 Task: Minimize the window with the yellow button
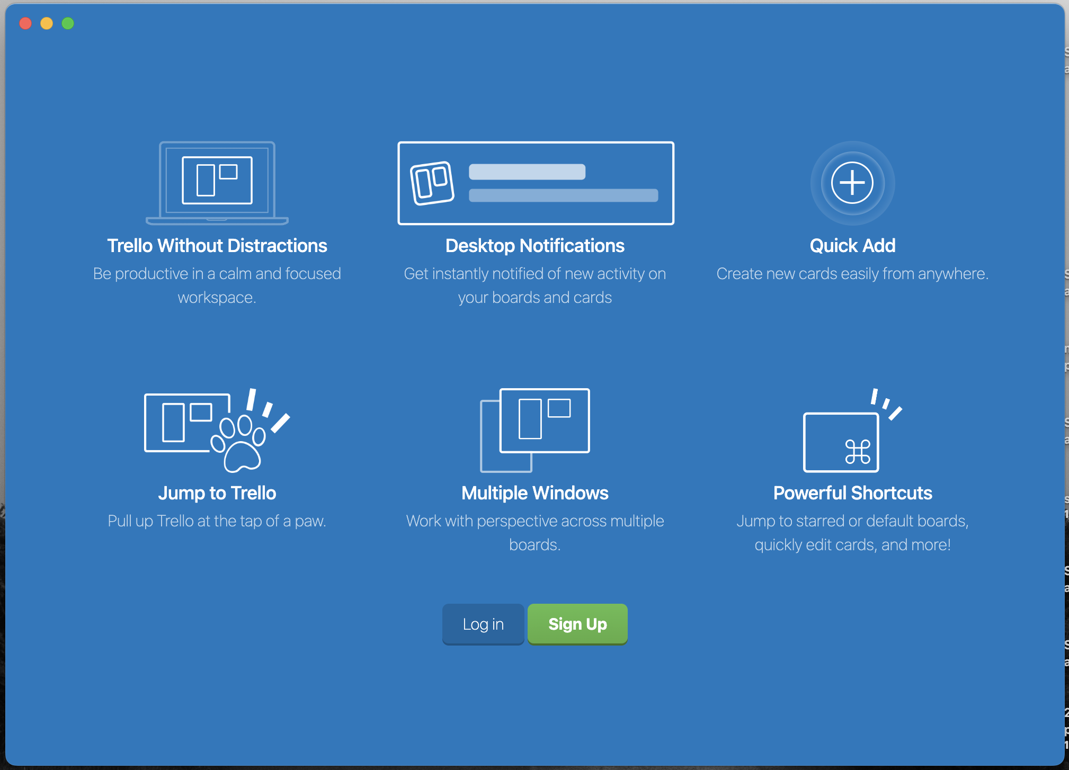tap(47, 23)
